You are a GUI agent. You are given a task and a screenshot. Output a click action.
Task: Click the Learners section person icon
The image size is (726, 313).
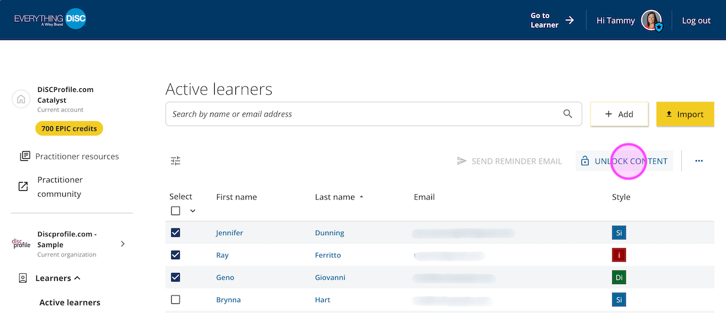[x=23, y=278]
